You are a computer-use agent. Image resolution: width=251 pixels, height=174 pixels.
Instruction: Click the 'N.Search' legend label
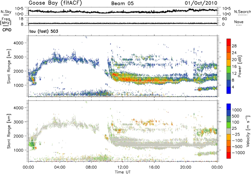click(x=243, y=12)
